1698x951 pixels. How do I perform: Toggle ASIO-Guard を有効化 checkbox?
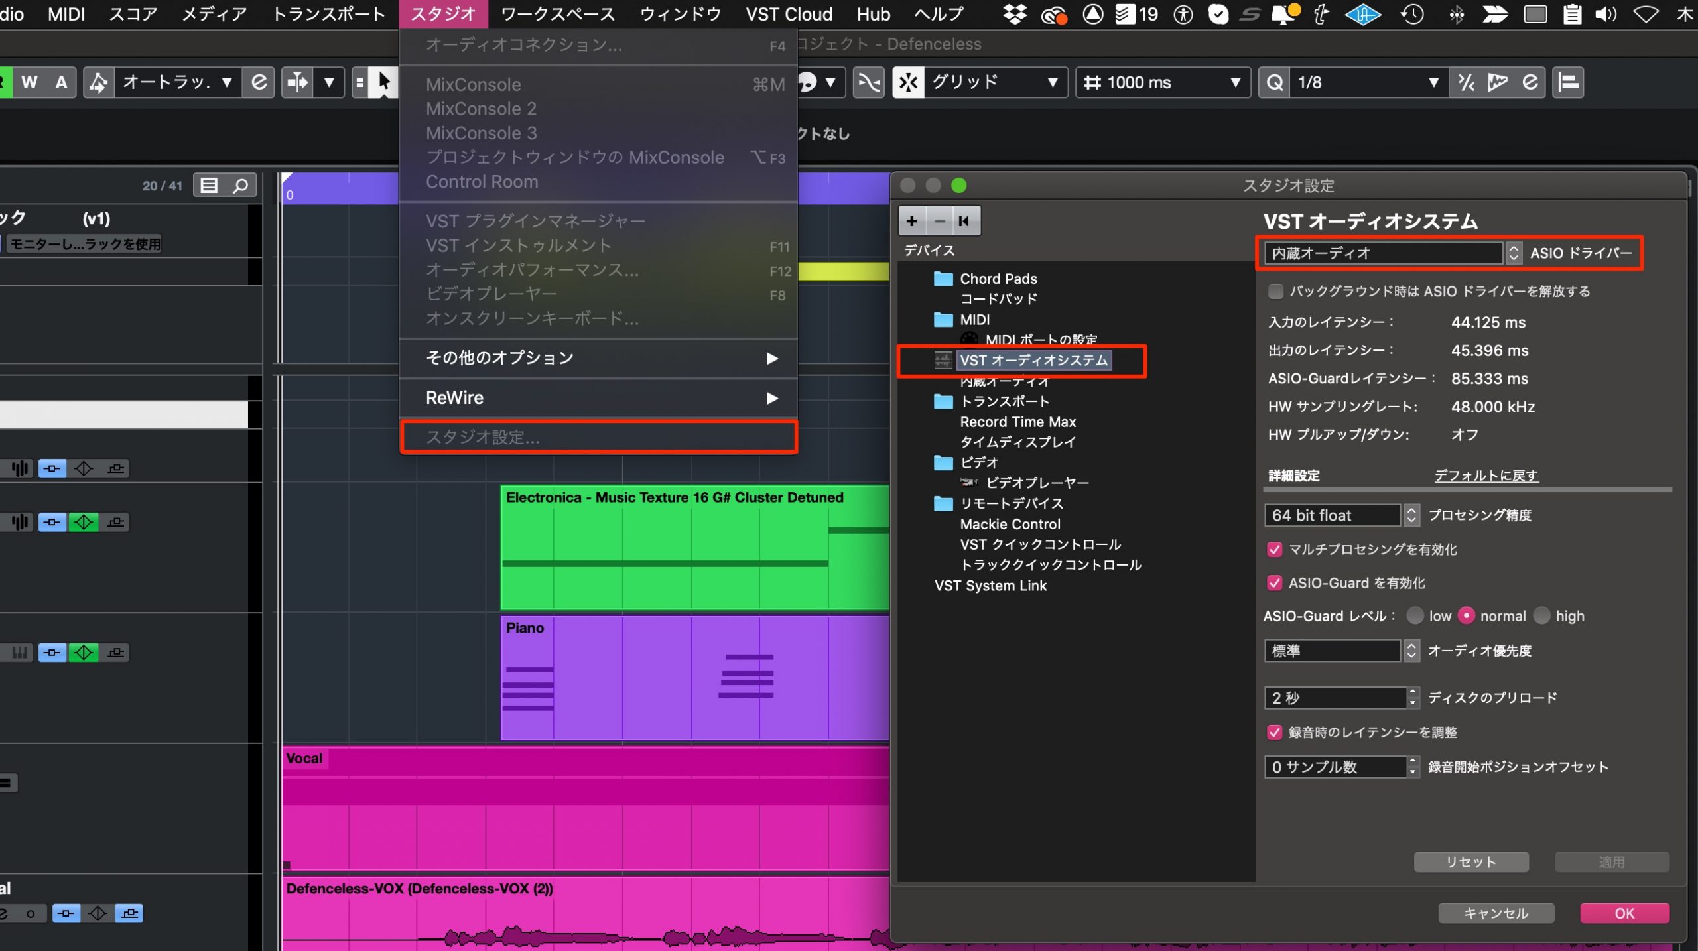1274,583
